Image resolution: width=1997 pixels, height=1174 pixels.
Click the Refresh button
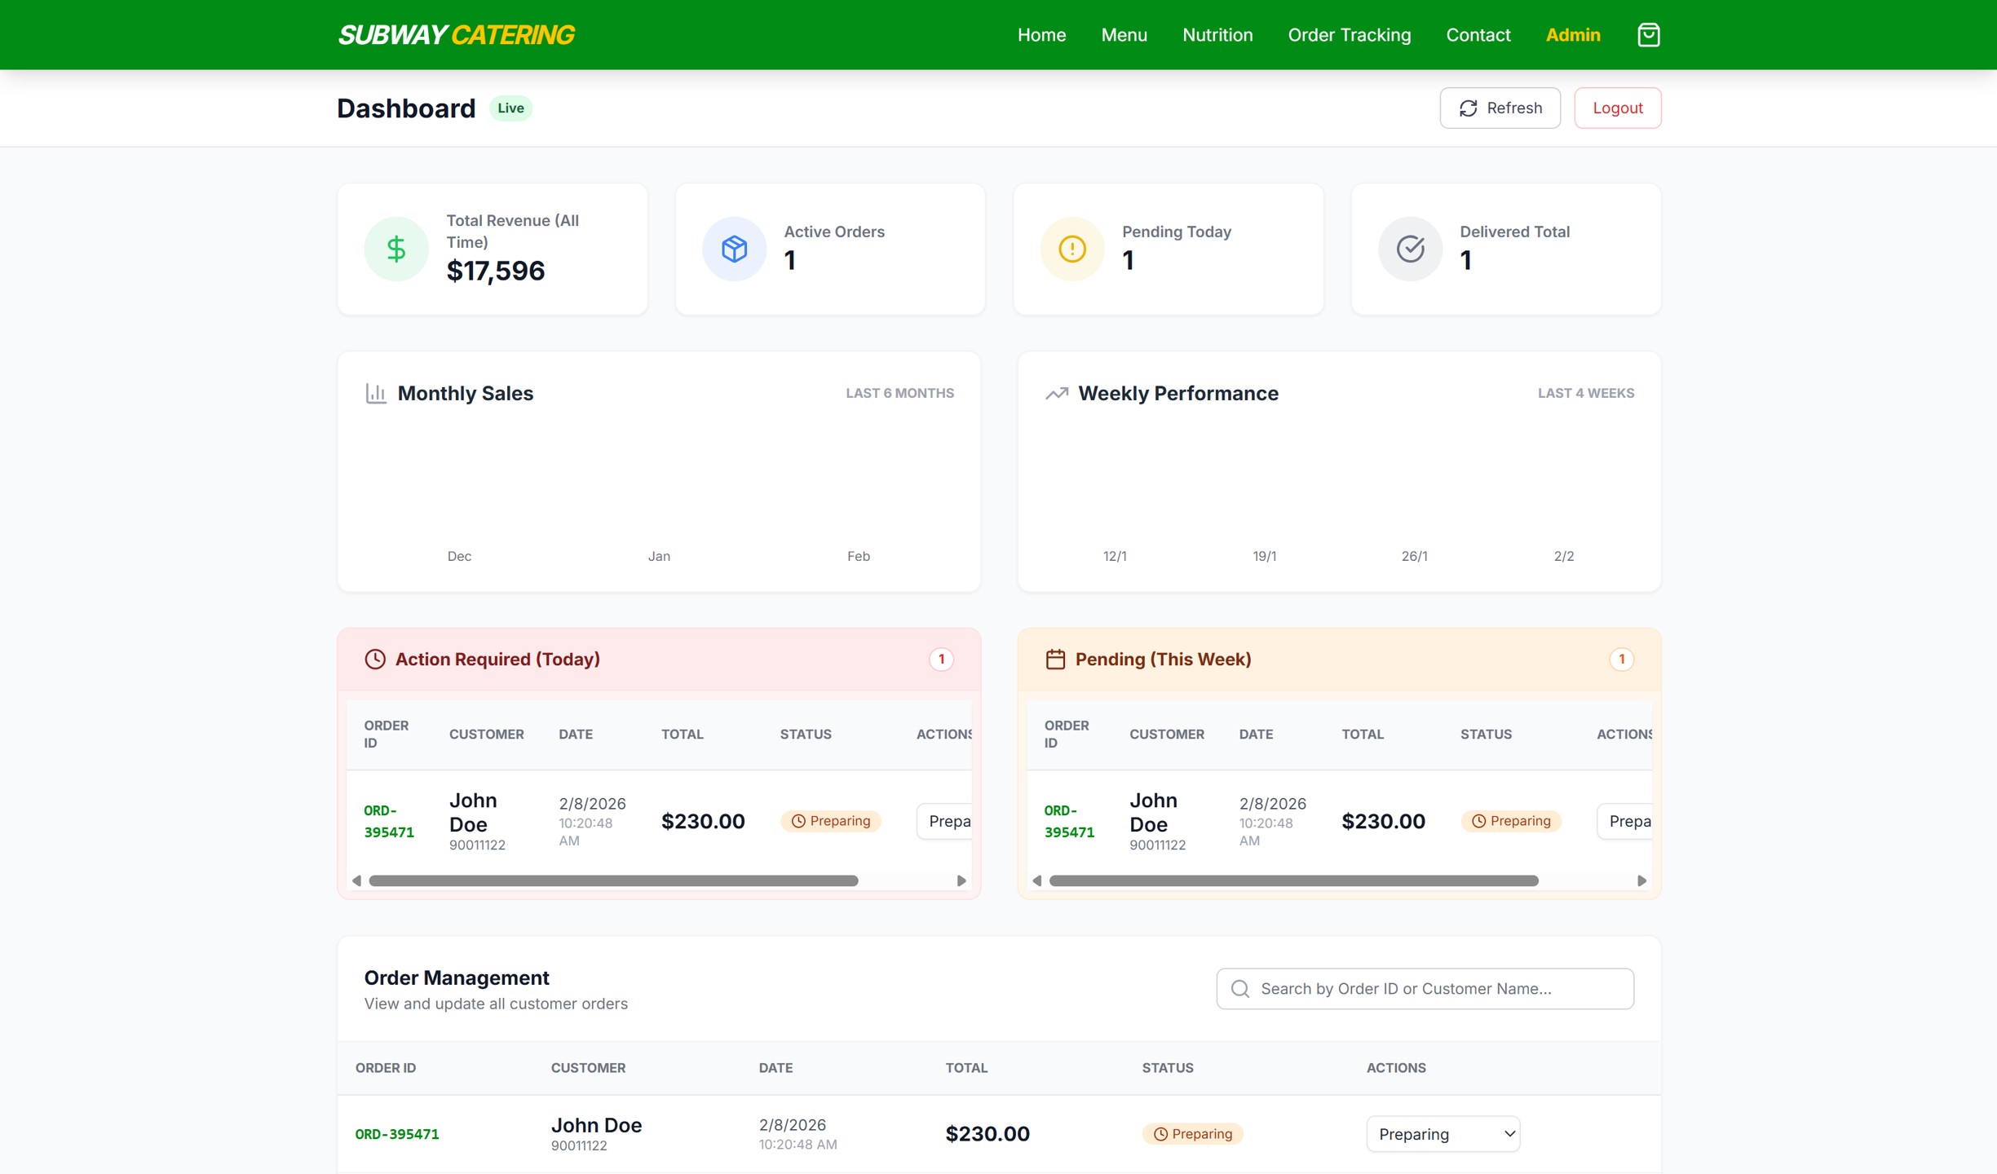[x=1500, y=108]
